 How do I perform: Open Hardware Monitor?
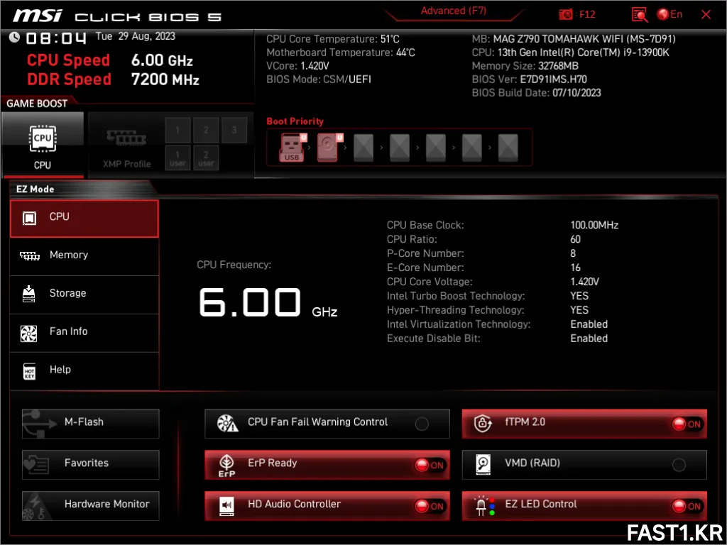point(90,505)
